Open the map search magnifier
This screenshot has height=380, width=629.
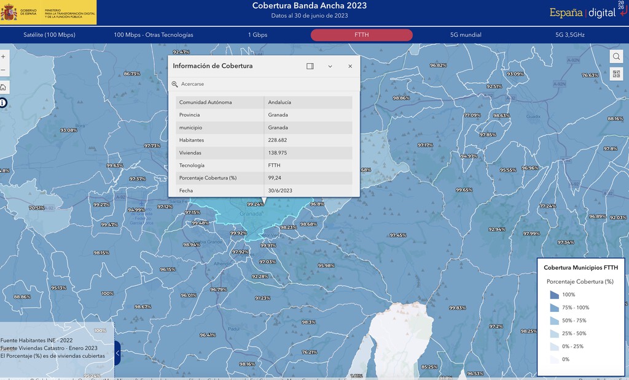point(616,56)
